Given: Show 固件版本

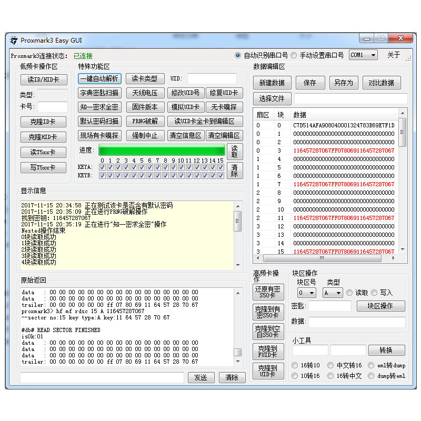Looking at the screenshot, I should click(x=145, y=107).
